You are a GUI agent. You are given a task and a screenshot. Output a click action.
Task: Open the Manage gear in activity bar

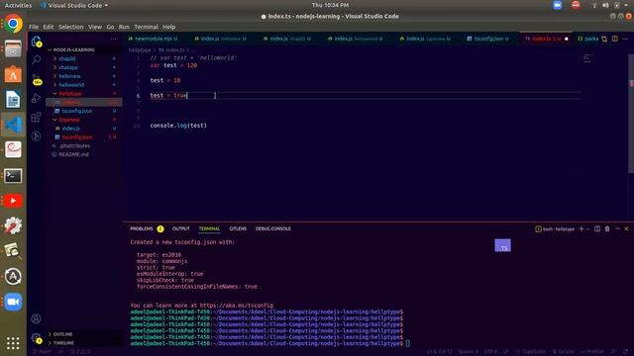pos(36,338)
